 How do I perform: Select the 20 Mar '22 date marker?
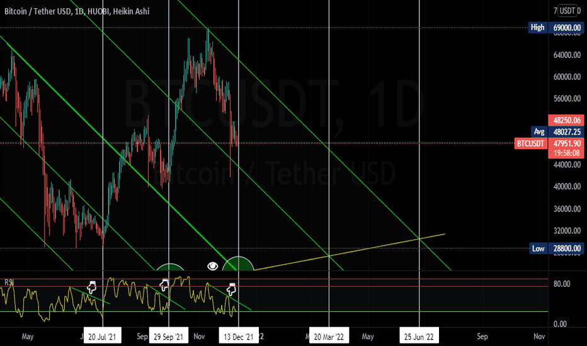(x=329, y=337)
